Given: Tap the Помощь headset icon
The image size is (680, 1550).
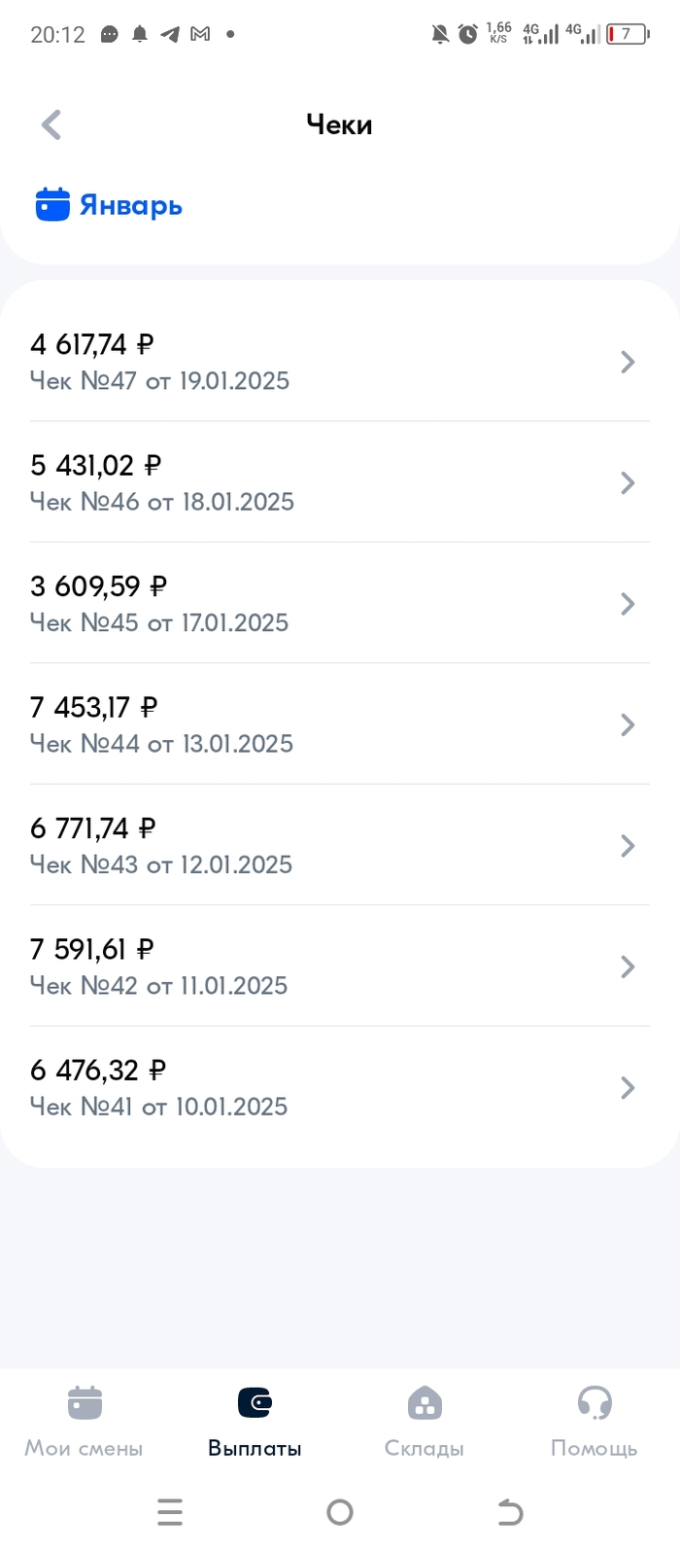Looking at the screenshot, I should [594, 1403].
